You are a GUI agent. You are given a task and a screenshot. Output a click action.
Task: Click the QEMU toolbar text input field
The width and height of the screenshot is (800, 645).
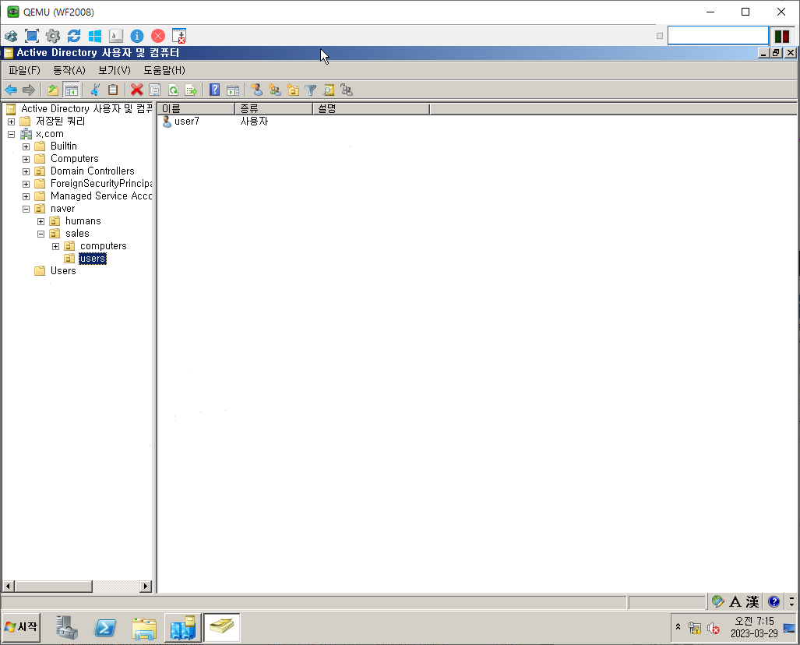pyautogui.click(x=718, y=36)
